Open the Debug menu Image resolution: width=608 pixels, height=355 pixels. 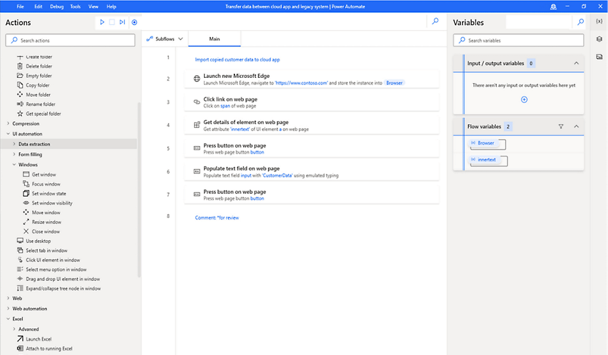[x=56, y=6]
